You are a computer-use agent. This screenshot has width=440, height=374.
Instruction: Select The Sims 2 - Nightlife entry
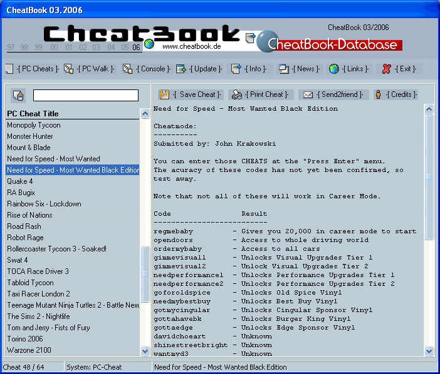click(x=73, y=316)
